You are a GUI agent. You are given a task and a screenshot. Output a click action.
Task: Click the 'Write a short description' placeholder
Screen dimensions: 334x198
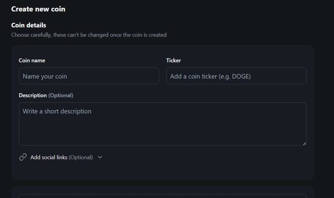click(57, 111)
